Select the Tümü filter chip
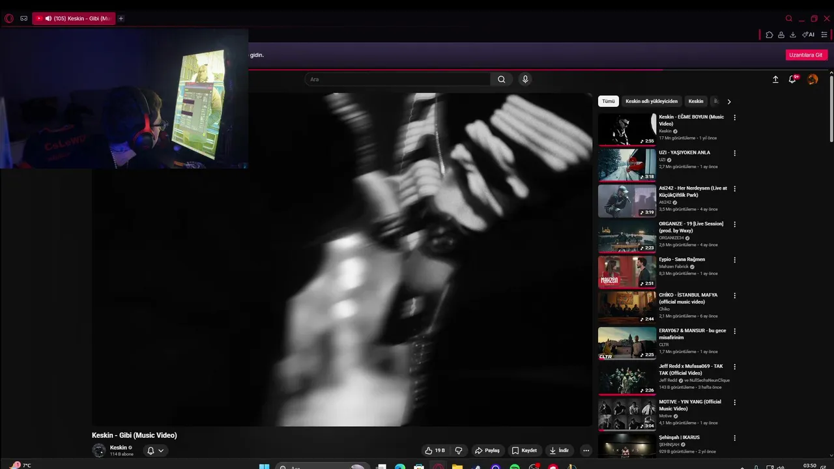 (608, 102)
